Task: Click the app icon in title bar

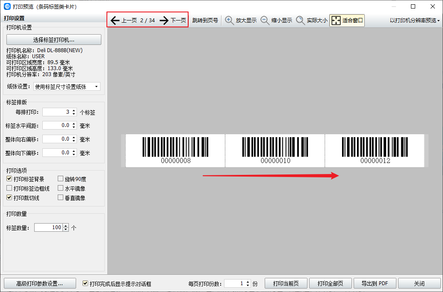Action: pyautogui.click(x=7, y=6)
